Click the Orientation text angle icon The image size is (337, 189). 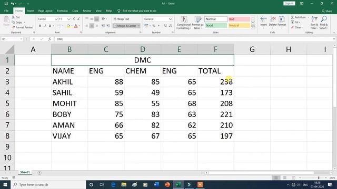tap(103, 19)
